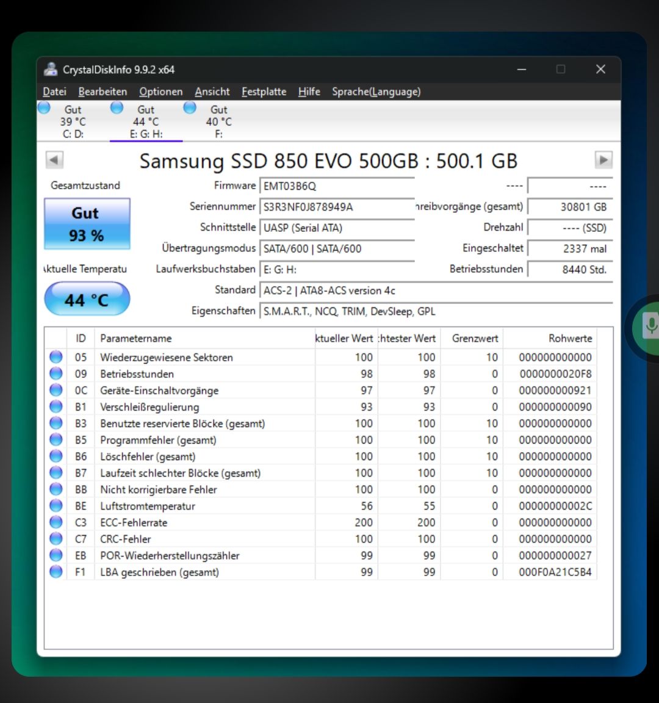
Task: Click the Rohwerte column header
Action: [x=550, y=338]
